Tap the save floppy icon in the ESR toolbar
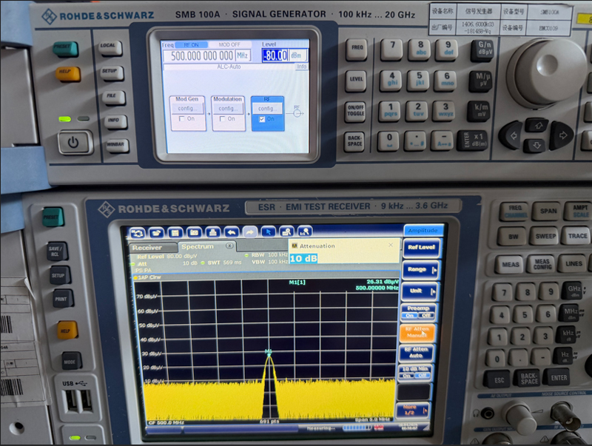The width and height of the screenshot is (592, 446). pos(175,233)
